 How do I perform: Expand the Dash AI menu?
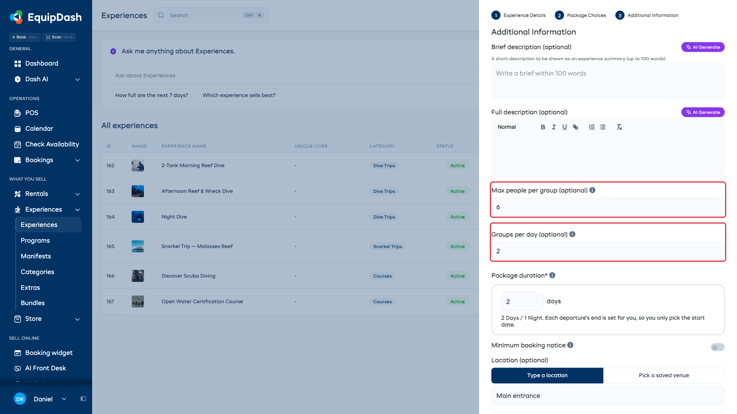pyautogui.click(x=78, y=79)
